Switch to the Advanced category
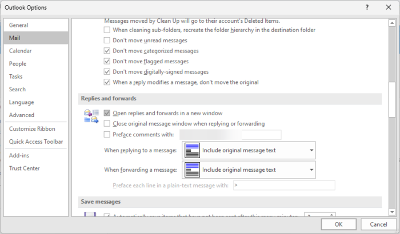The width and height of the screenshot is (400, 234). click(36, 115)
